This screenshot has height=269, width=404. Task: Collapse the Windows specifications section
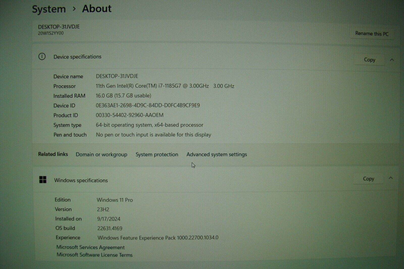tap(391, 178)
